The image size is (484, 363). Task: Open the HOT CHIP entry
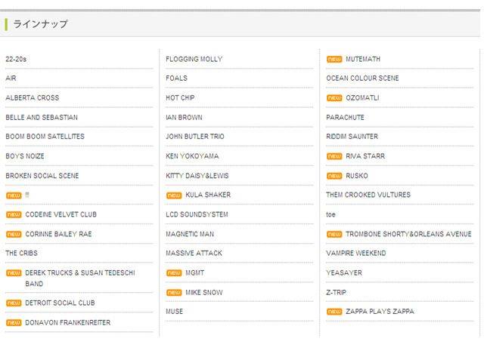pos(180,97)
